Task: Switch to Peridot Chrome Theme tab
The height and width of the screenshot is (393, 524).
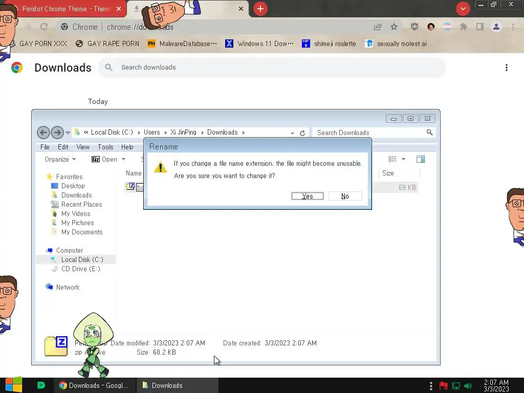Action: (66, 9)
